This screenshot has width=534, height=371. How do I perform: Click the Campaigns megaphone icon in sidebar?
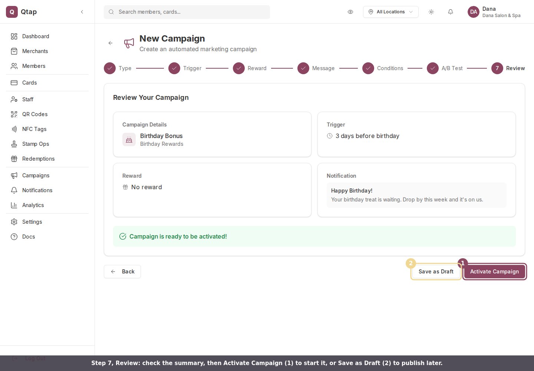coord(14,175)
